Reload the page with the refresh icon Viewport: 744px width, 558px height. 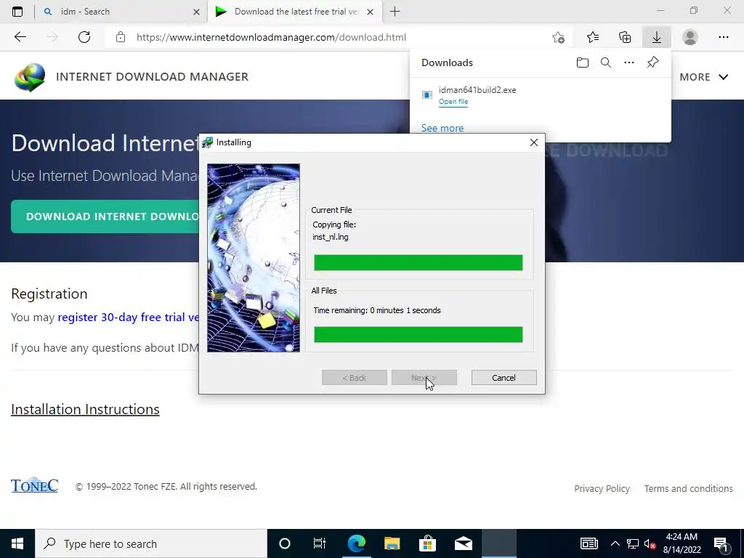[x=84, y=37]
